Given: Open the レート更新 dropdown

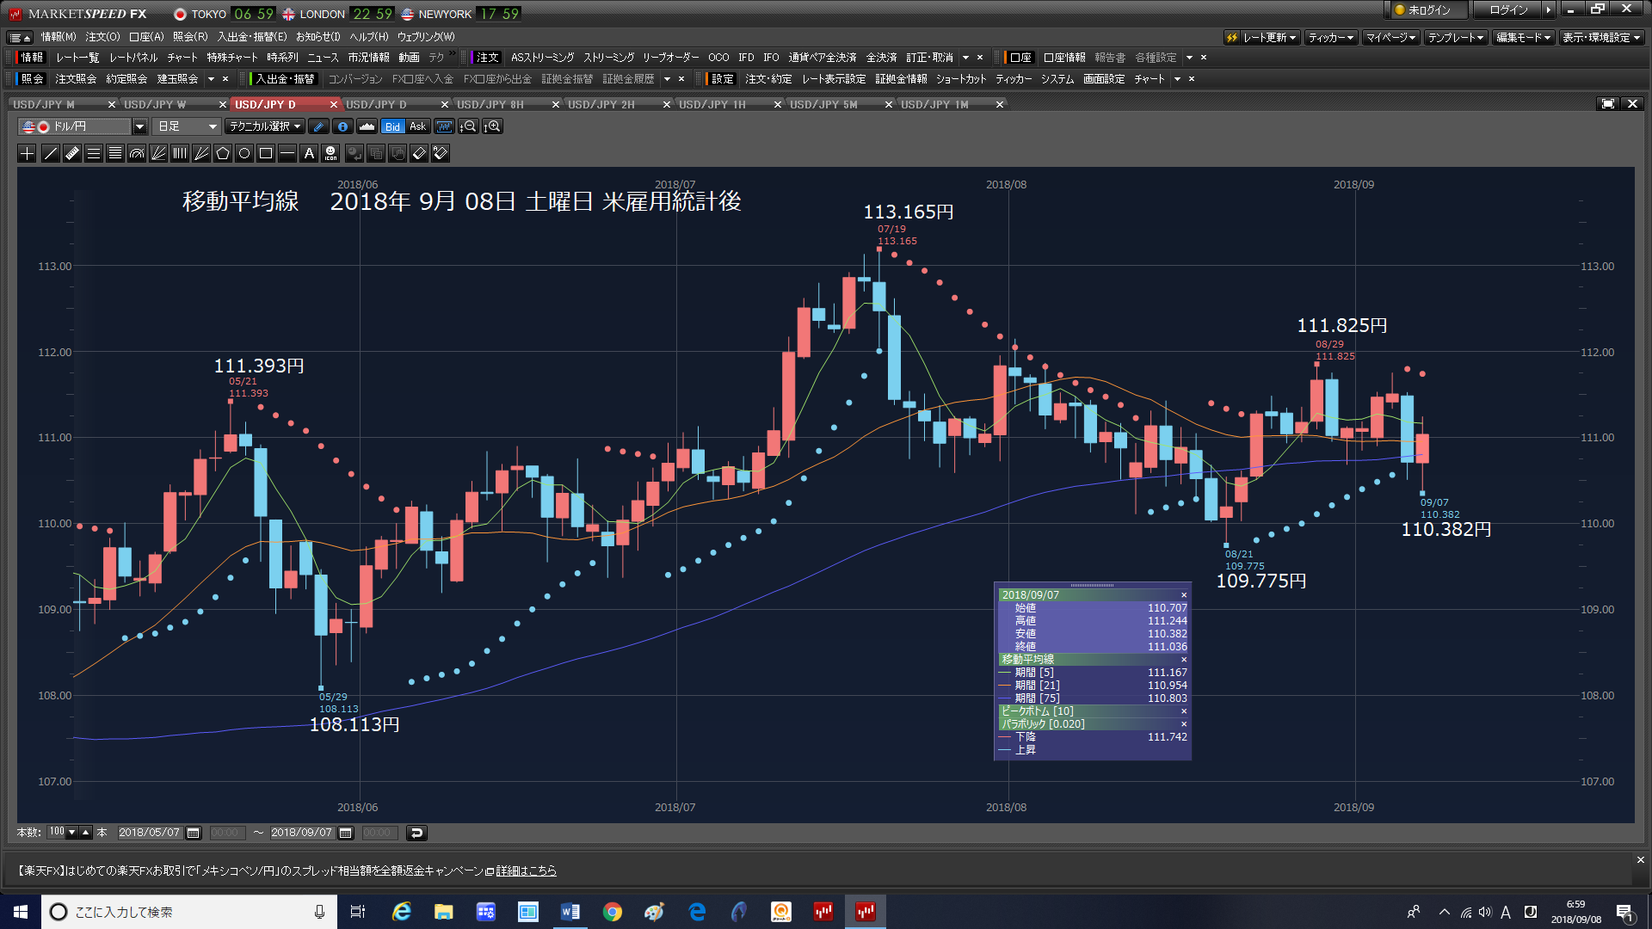Looking at the screenshot, I should pyautogui.click(x=1262, y=38).
